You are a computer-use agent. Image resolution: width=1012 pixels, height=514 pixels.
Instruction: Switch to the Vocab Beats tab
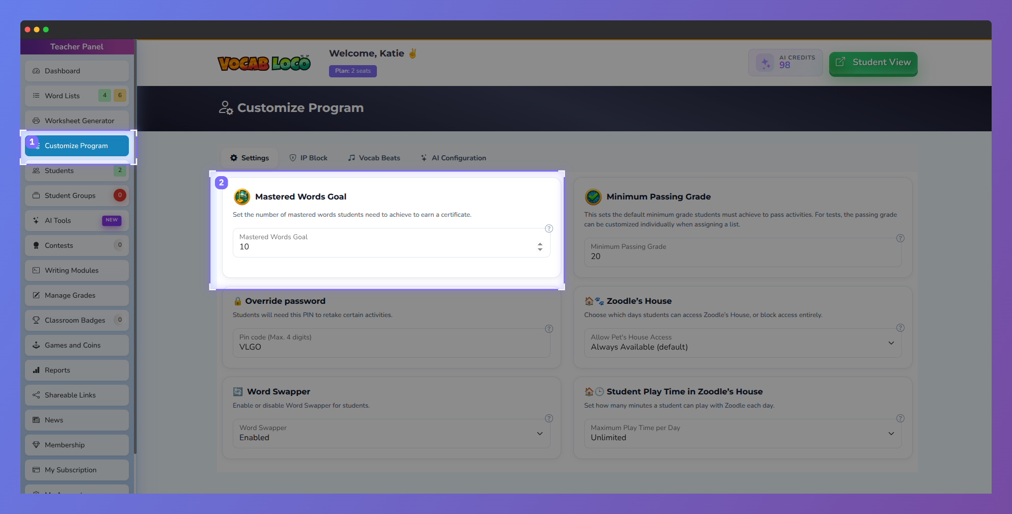[374, 158]
